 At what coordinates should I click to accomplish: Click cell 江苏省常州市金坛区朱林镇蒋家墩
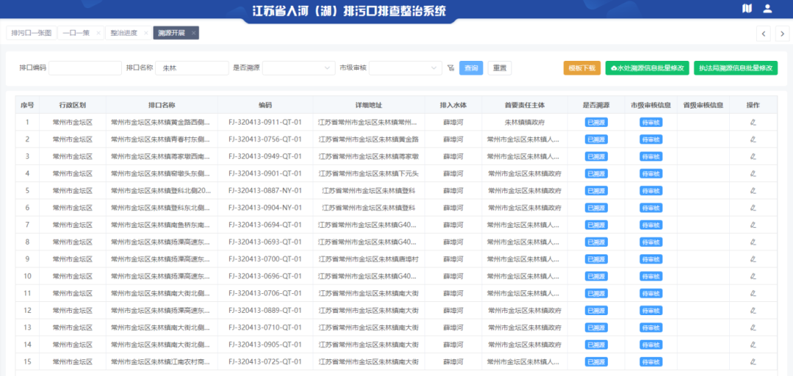point(369,156)
